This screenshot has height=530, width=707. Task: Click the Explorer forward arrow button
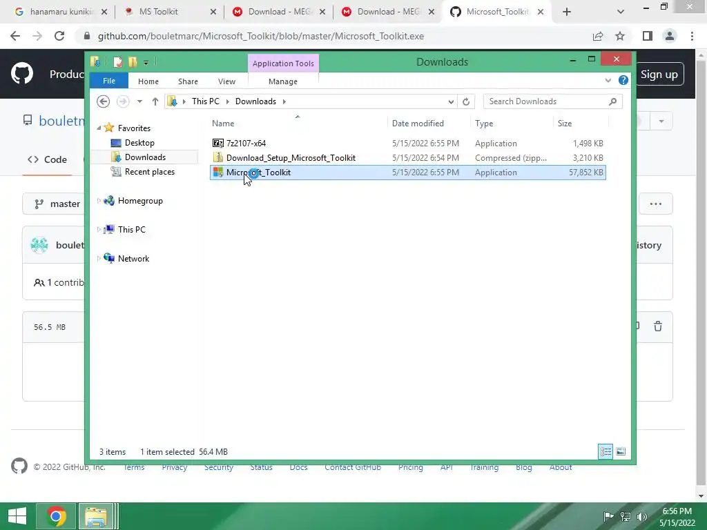pyautogui.click(x=123, y=101)
